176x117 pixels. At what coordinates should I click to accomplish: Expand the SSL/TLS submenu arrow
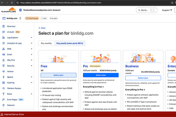coord(32,60)
